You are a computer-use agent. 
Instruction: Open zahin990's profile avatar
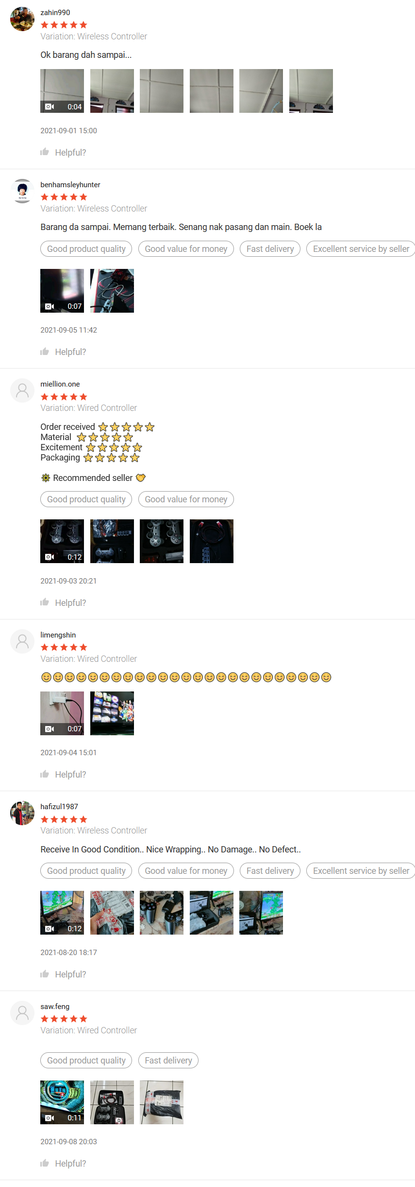coord(22,19)
